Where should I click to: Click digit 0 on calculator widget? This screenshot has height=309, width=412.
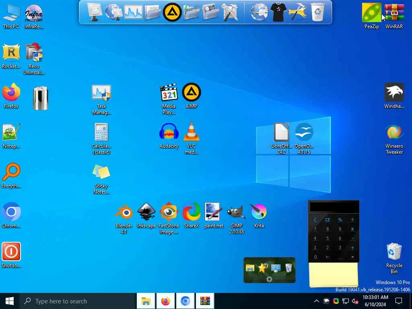pos(315,257)
